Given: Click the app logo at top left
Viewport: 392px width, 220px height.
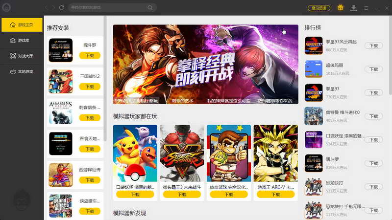Looking at the screenshot, I should (x=6, y=7).
